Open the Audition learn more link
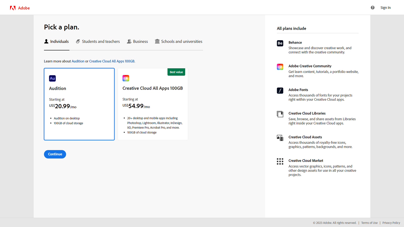 (78, 61)
